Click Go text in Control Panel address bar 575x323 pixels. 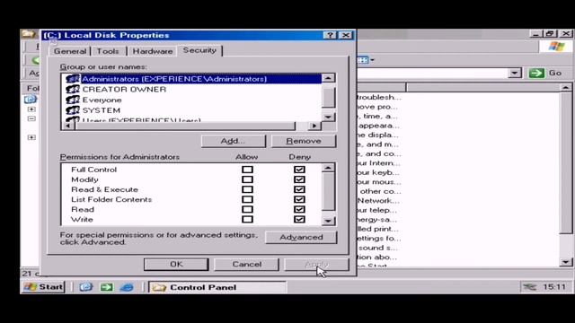pyautogui.click(x=555, y=73)
